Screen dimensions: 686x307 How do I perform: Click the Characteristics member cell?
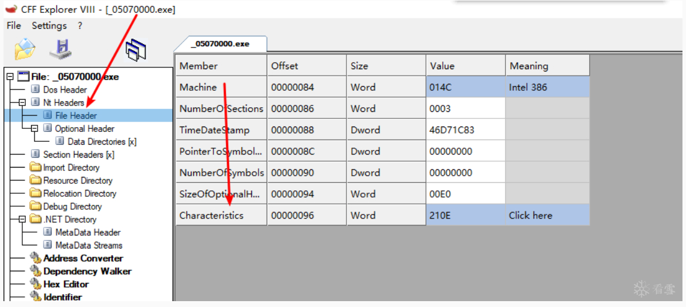coord(221,215)
